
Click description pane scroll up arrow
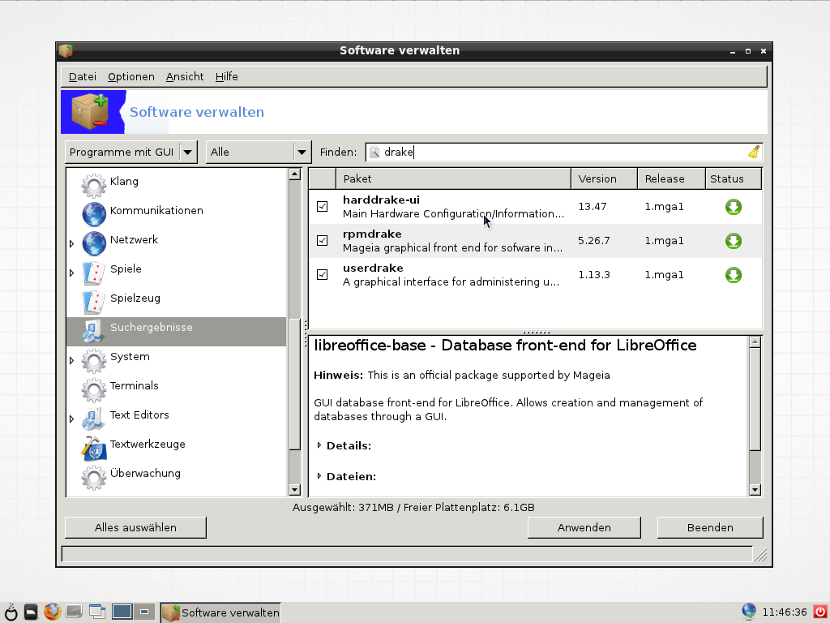755,342
